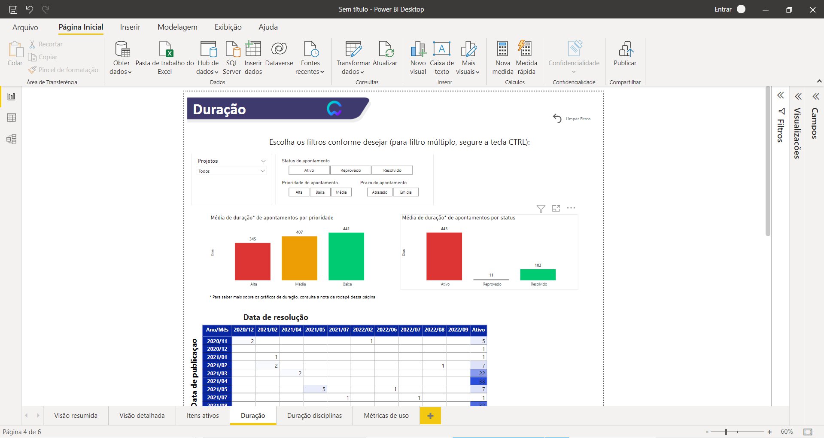Toggle the Ativo status slicer button
This screenshot has height=438, width=824.
(x=309, y=170)
